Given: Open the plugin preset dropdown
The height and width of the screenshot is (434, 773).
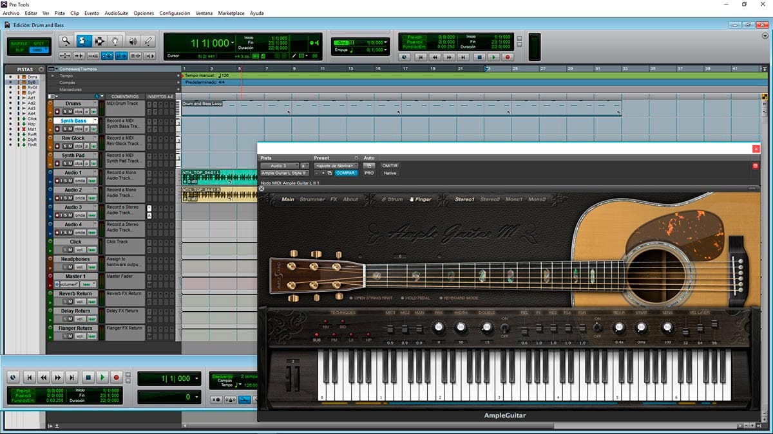Looking at the screenshot, I should (x=336, y=166).
